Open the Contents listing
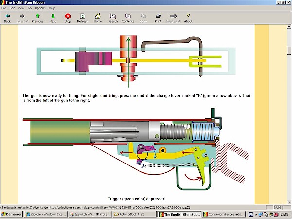This screenshot has height=219, width=292. (x=128, y=18)
